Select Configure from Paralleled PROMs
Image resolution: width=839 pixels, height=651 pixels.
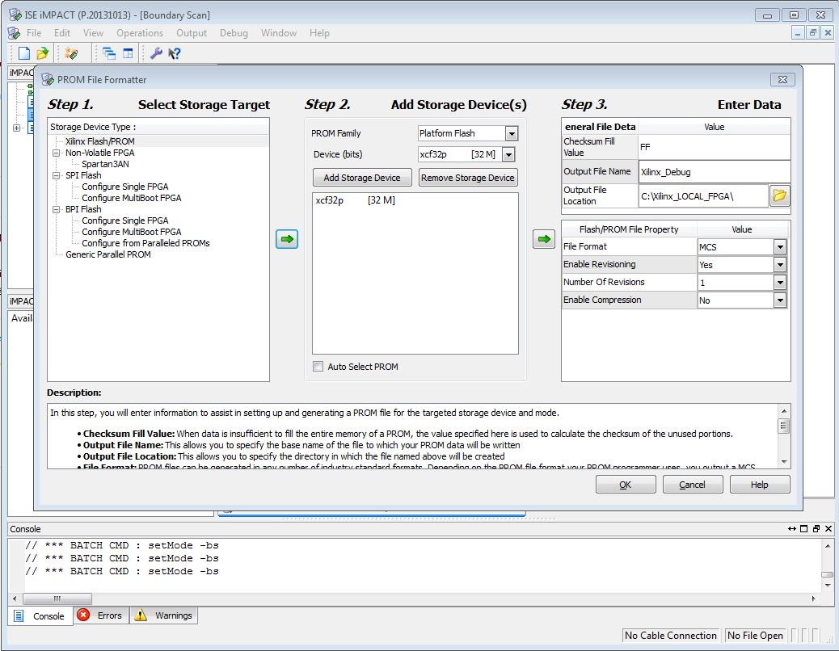pos(145,243)
